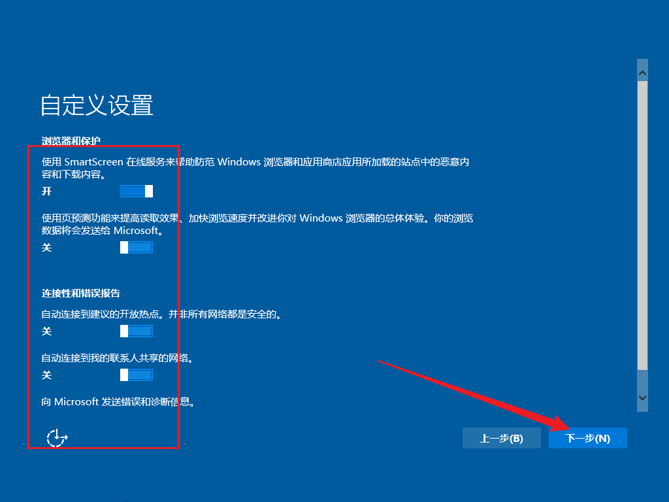Screen dimensions: 669x502
Task: Click the text 向 Microsoft 发送错误和诊断信息
Action: pyautogui.click(x=118, y=402)
